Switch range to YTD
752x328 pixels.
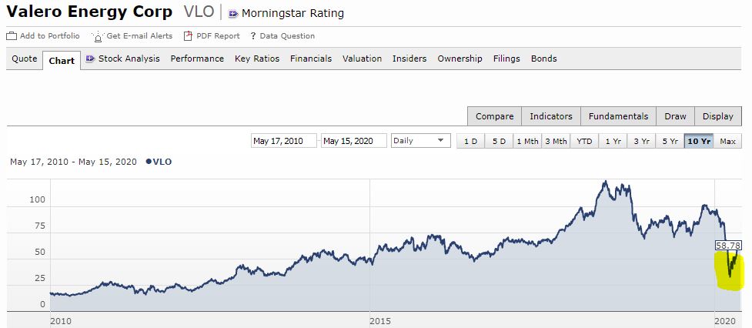585,141
